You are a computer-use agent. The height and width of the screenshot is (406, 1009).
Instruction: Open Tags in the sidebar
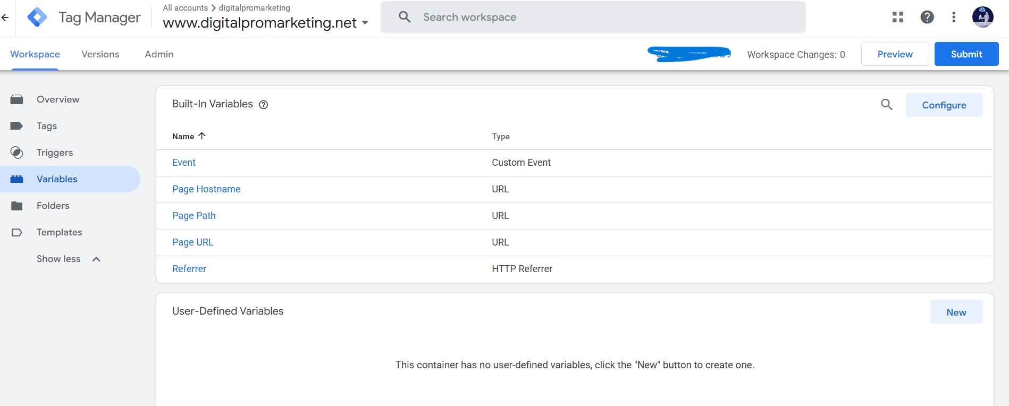click(47, 126)
